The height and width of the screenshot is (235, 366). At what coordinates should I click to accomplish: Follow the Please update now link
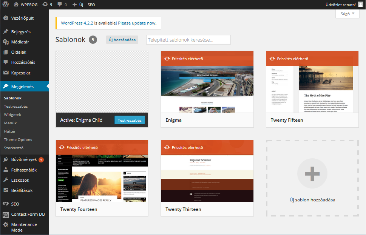[136, 23]
